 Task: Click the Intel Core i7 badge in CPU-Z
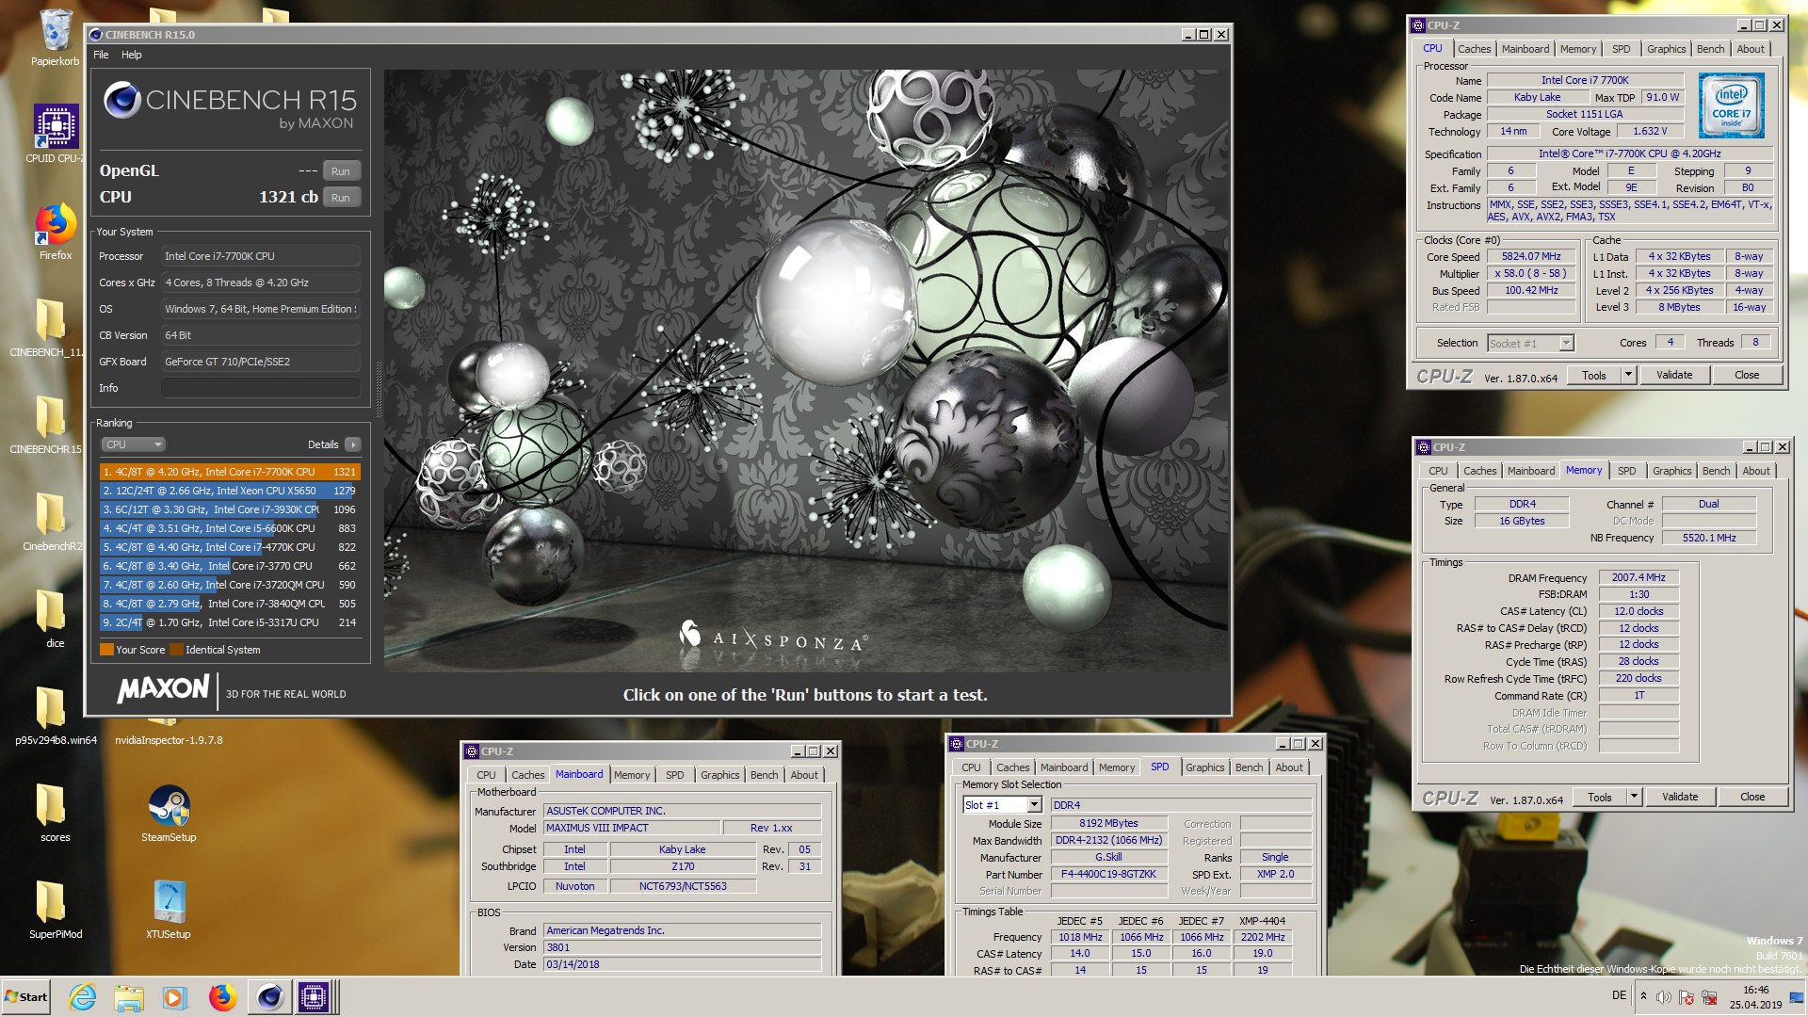(x=1732, y=106)
